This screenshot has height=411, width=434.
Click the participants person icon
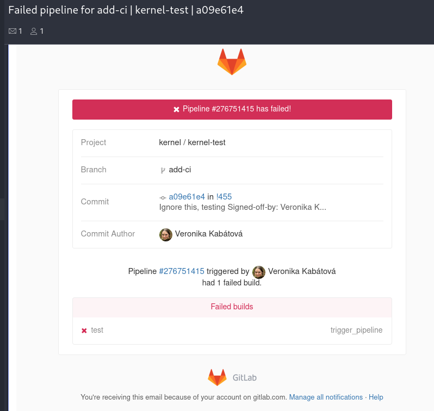click(x=34, y=32)
